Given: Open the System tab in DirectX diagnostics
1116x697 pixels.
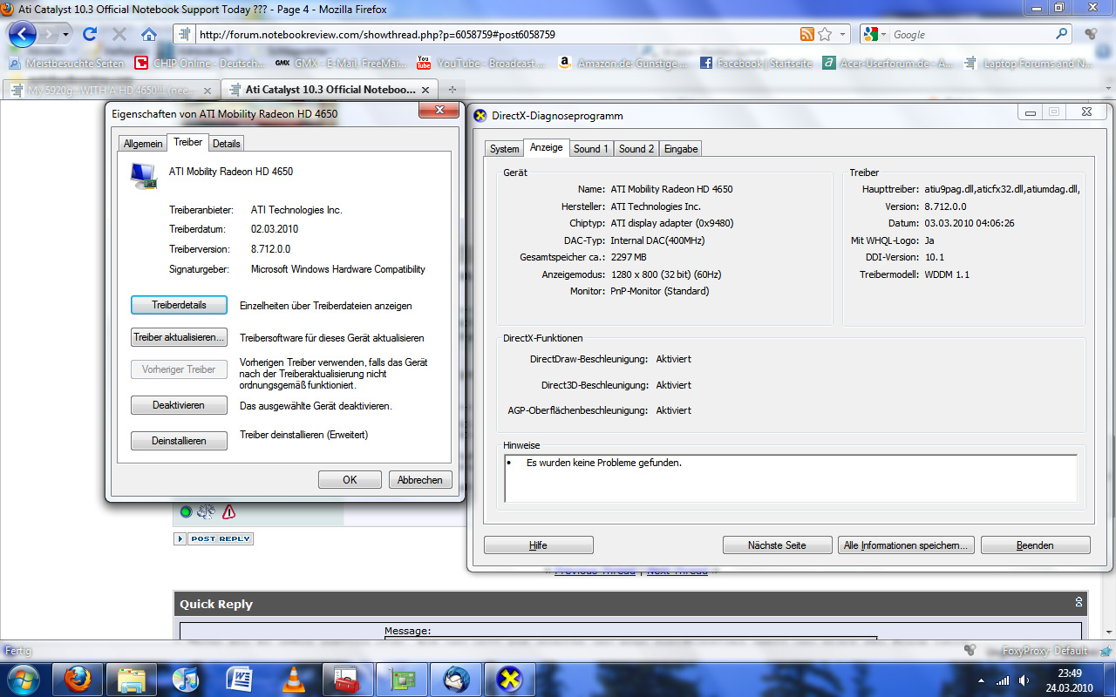Looking at the screenshot, I should 504,149.
